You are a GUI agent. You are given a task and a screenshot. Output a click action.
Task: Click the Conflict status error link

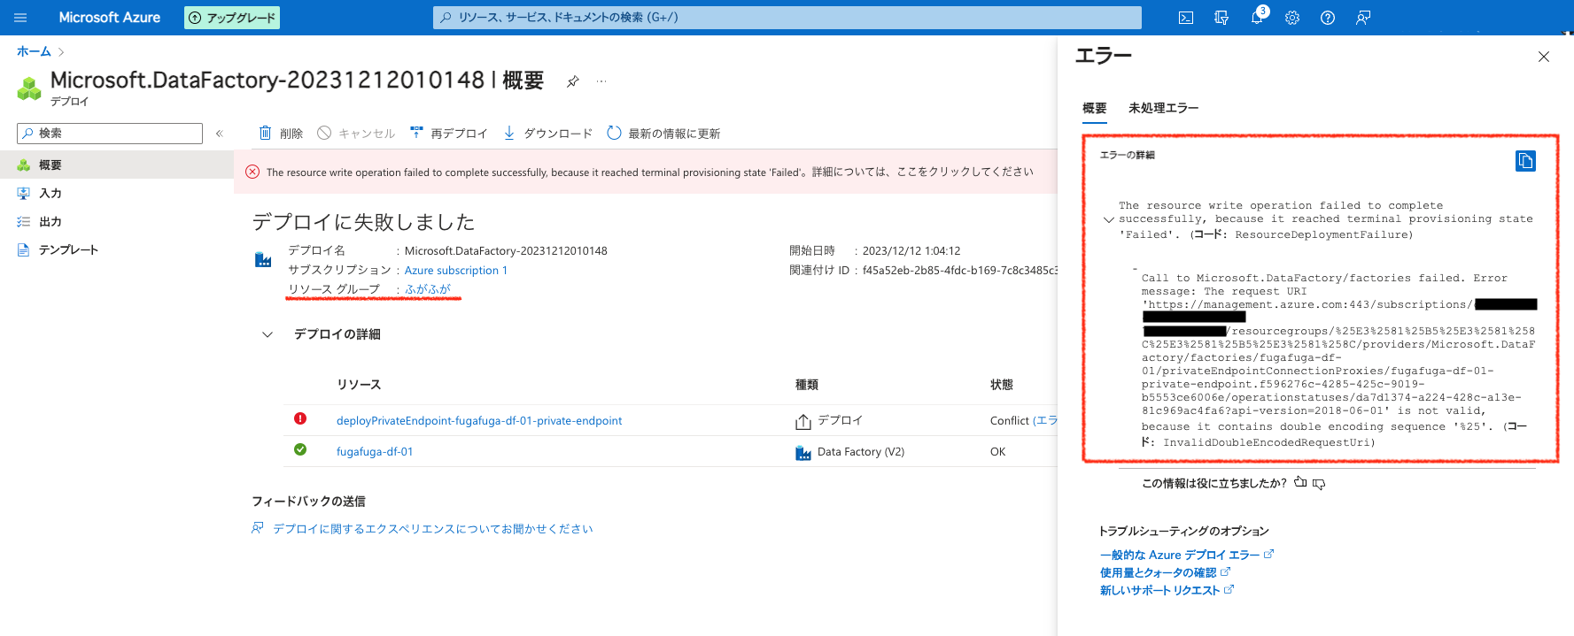[1044, 421]
